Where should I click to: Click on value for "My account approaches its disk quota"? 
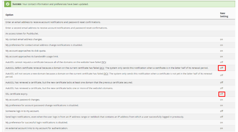tap(221, 51)
